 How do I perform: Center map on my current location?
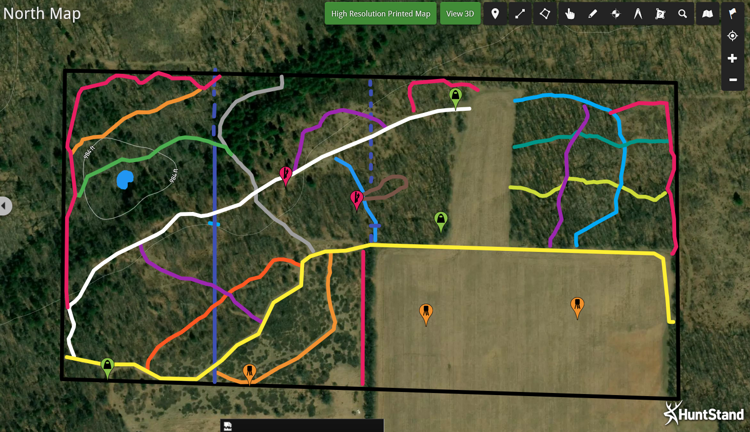pyautogui.click(x=733, y=36)
